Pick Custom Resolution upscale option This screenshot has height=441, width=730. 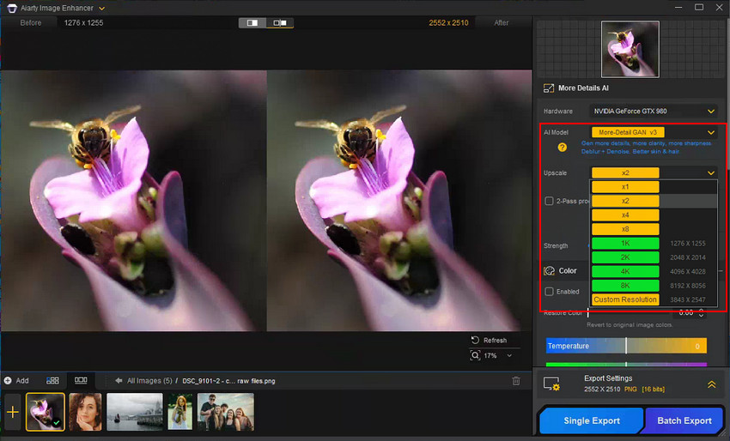click(x=625, y=299)
